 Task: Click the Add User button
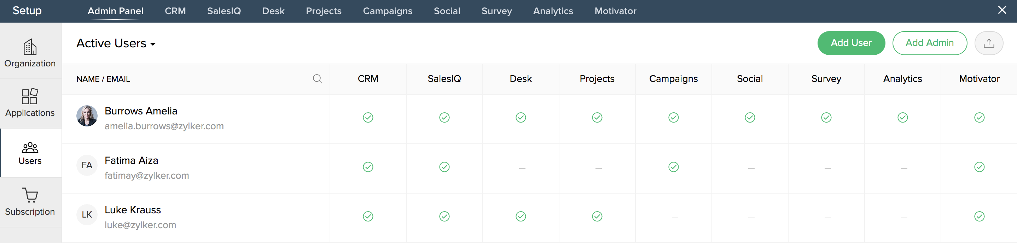click(x=851, y=43)
